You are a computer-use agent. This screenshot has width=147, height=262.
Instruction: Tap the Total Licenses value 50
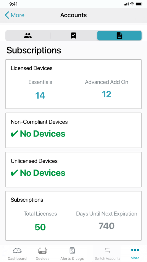[40, 227]
